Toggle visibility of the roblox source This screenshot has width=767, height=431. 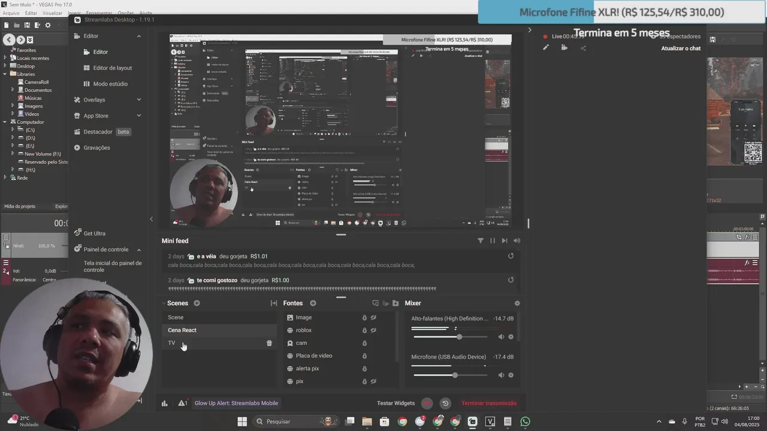click(373, 330)
